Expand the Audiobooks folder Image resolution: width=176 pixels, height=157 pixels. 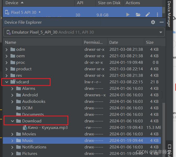click(x=12, y=102)
